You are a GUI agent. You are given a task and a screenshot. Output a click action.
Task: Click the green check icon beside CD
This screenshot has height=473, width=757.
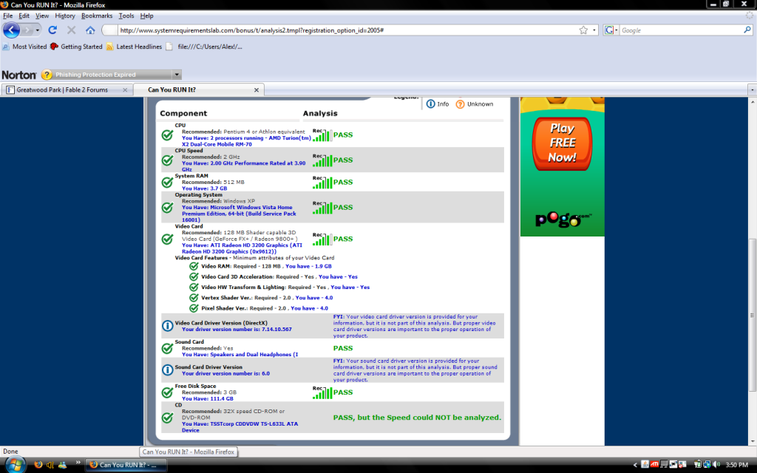(168, 418)
